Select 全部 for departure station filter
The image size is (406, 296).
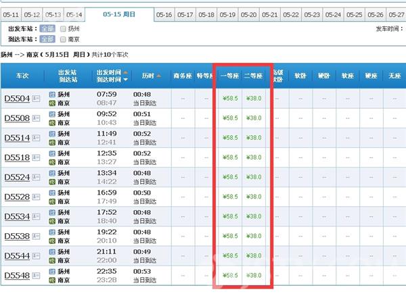click(47, 29)
